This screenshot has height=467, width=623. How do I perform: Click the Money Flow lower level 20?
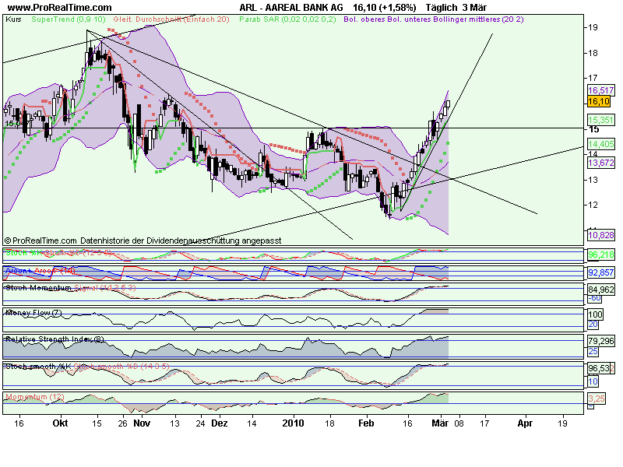593,325
